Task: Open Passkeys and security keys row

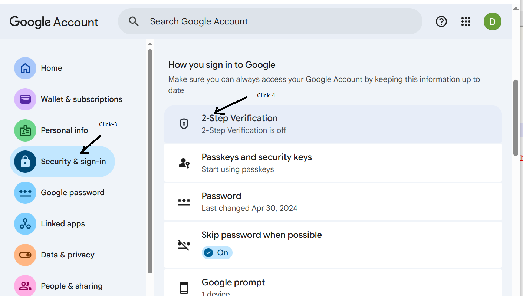Action: [x=333, y=163]
